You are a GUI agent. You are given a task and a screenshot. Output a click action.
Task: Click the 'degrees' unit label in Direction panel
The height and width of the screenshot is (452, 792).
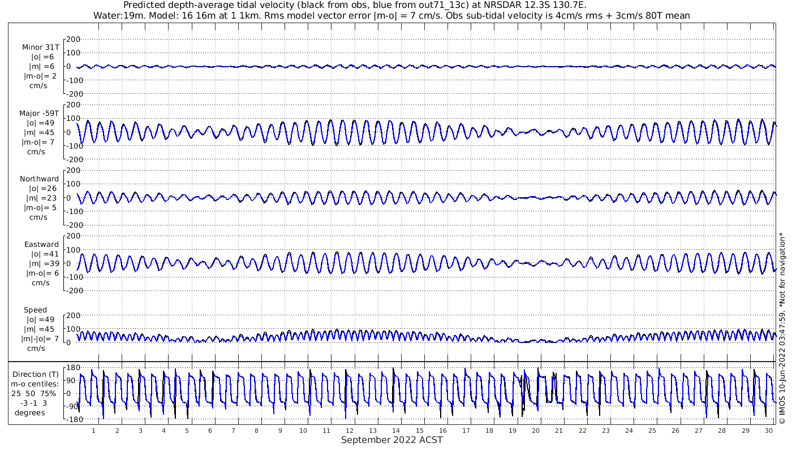point(30,412)
